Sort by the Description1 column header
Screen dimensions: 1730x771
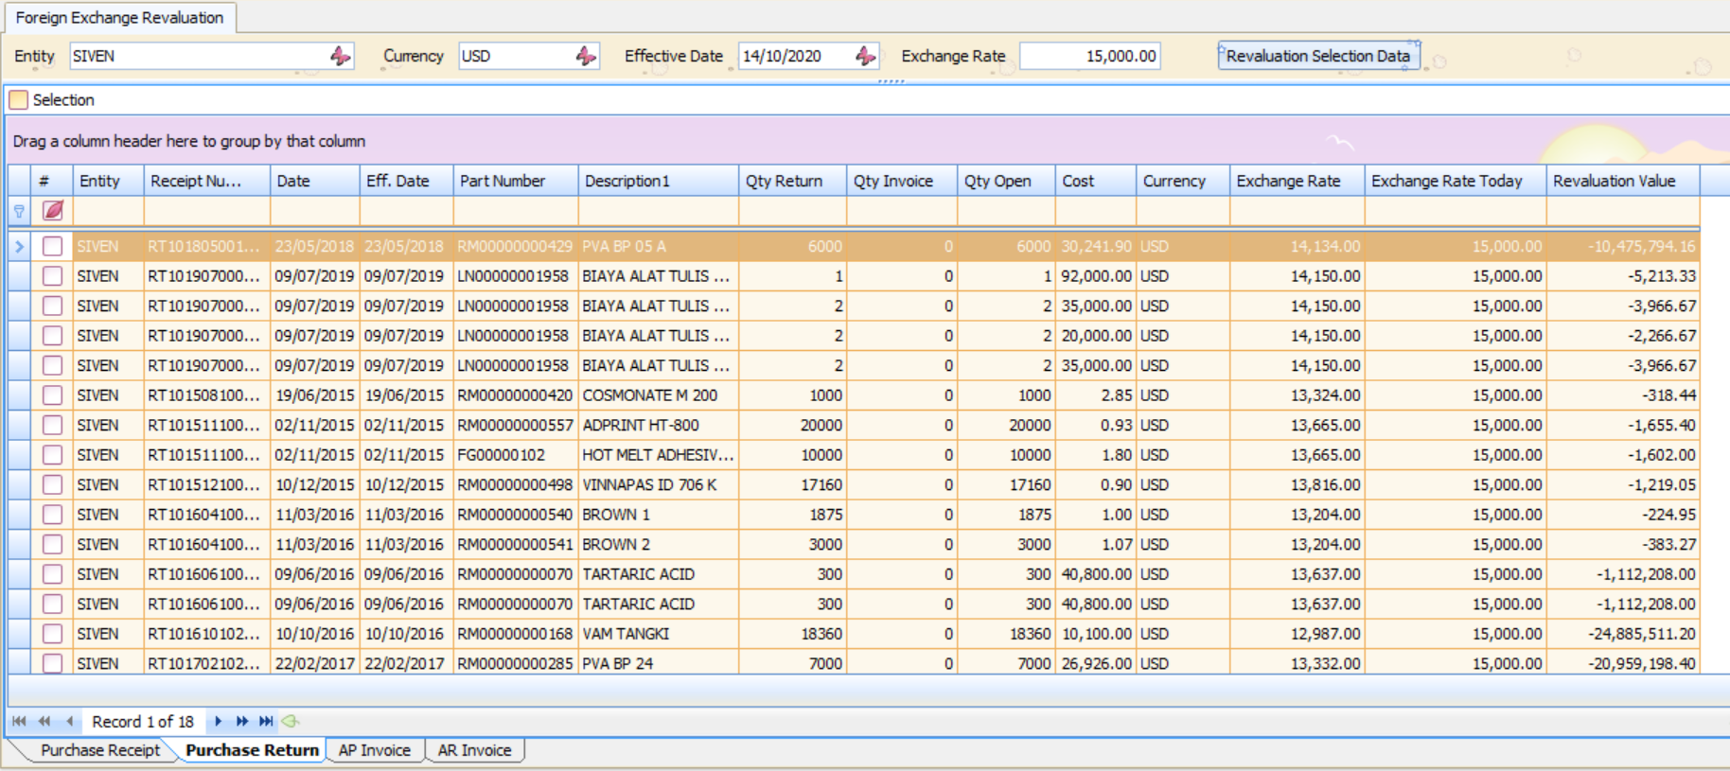pyautogui.click(x=659, y=181)
